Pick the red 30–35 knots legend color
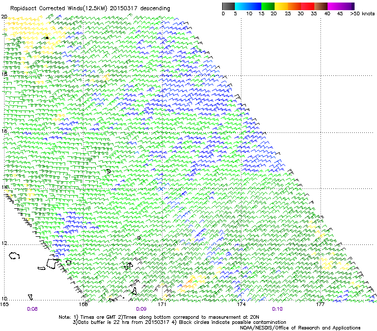Screen dimensions: 377x331 point(308,6)
